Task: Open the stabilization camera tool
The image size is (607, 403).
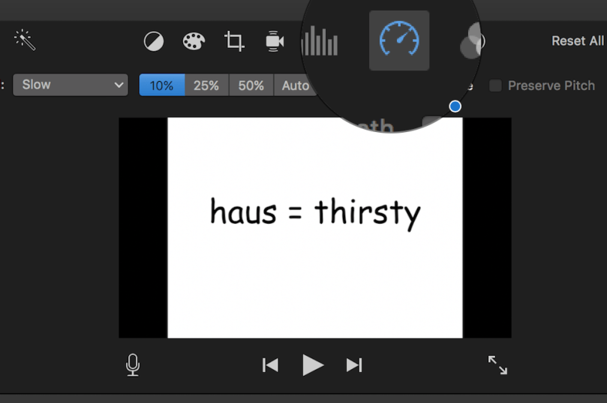Action: [x=275, y=41]
